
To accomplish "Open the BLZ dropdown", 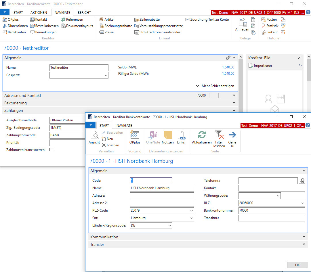I will coord(302,203).
